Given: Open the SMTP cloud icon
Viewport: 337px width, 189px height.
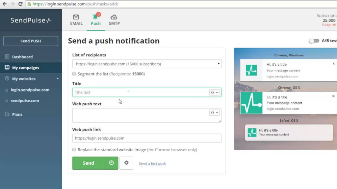Looking at the screenshot, I should pyautogui.click(x=114, y=17).
